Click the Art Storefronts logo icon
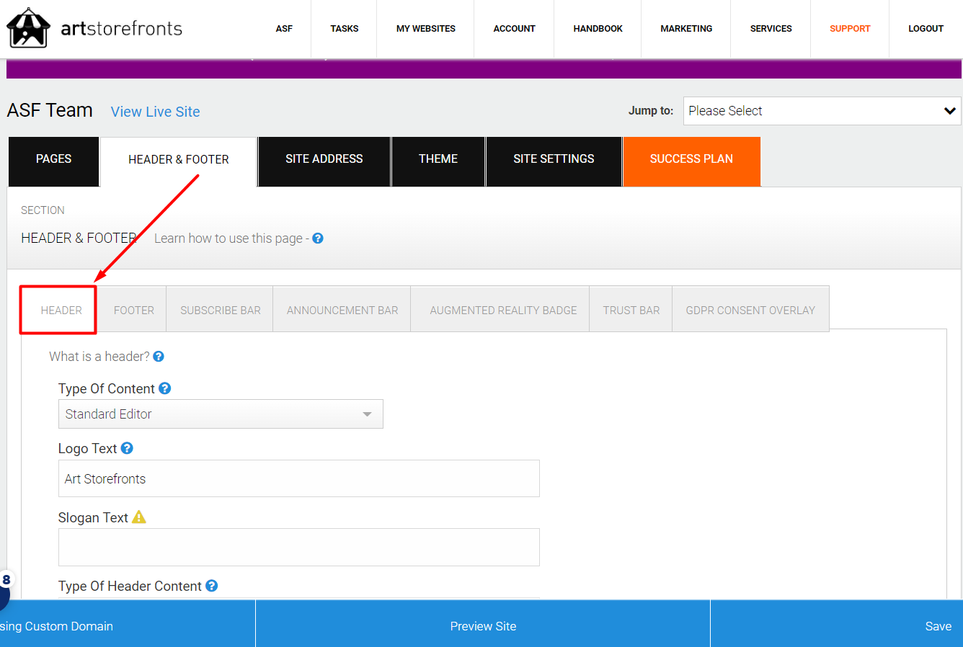The width and height of the screenshot is (963, 647). pos(28,28)
